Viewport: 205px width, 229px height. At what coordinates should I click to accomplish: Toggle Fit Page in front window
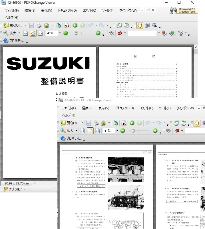[x=90, y=131]
